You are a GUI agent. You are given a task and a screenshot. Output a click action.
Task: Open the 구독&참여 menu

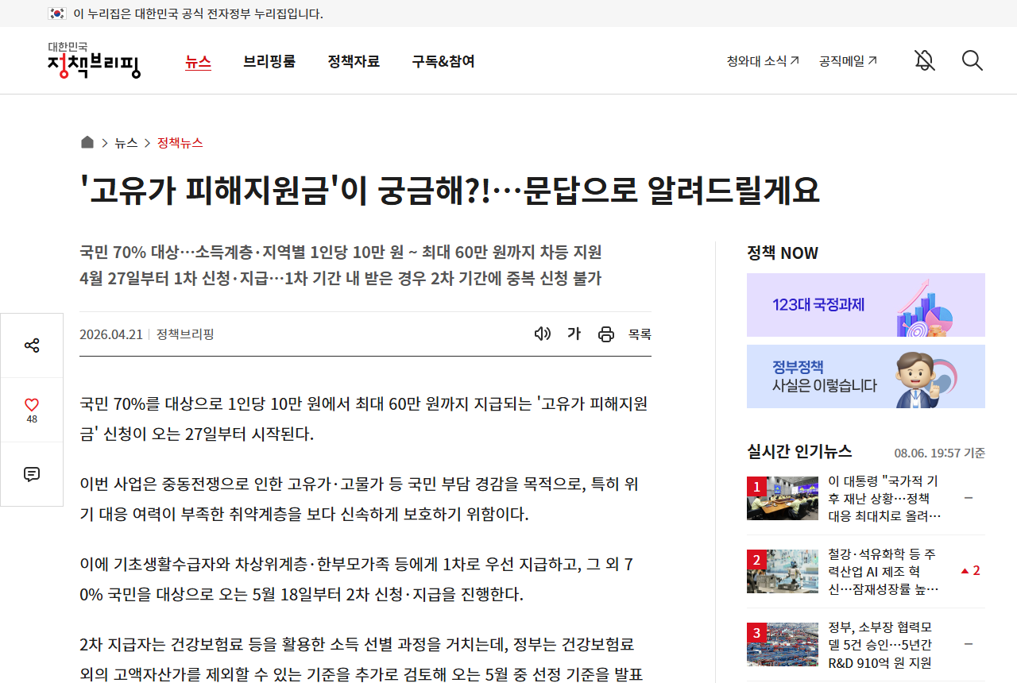(443, 61)
